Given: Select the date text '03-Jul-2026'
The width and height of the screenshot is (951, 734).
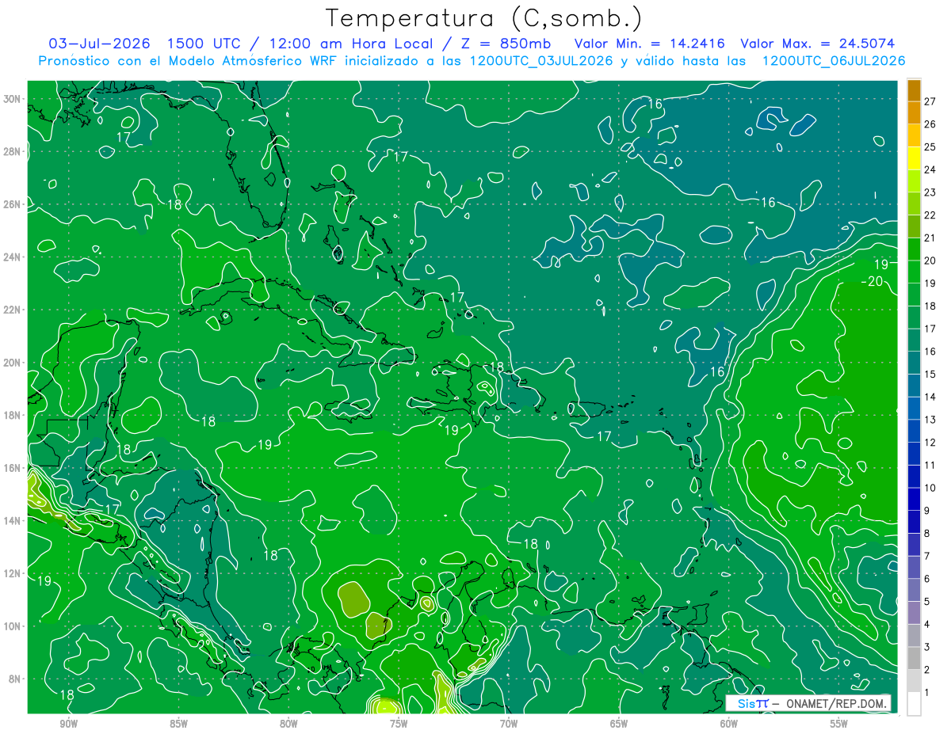Looking at the screenshot, I should click(100, 44).
